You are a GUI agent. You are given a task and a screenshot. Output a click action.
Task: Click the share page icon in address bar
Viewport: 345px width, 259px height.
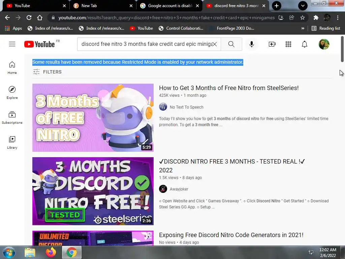coord(292,18)
